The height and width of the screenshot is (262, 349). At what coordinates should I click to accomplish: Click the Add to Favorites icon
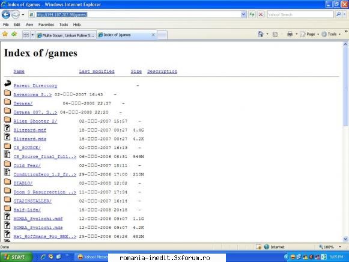14,34
